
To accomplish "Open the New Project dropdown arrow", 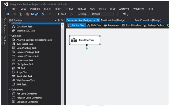I will tap(24, 14).
